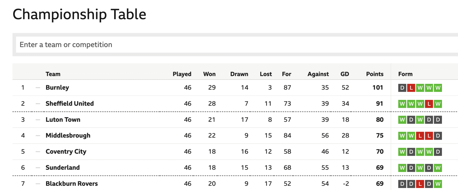
Task: Click the team or competition search field
Action: tap(229, 45)
